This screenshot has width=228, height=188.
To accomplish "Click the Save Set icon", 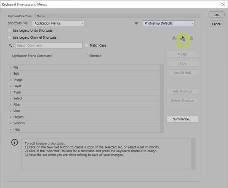I will pos(174,38).
